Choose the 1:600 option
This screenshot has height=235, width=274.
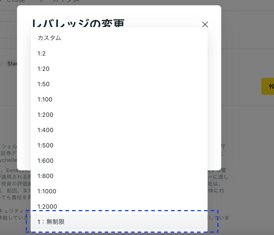[x=45, y=161]
